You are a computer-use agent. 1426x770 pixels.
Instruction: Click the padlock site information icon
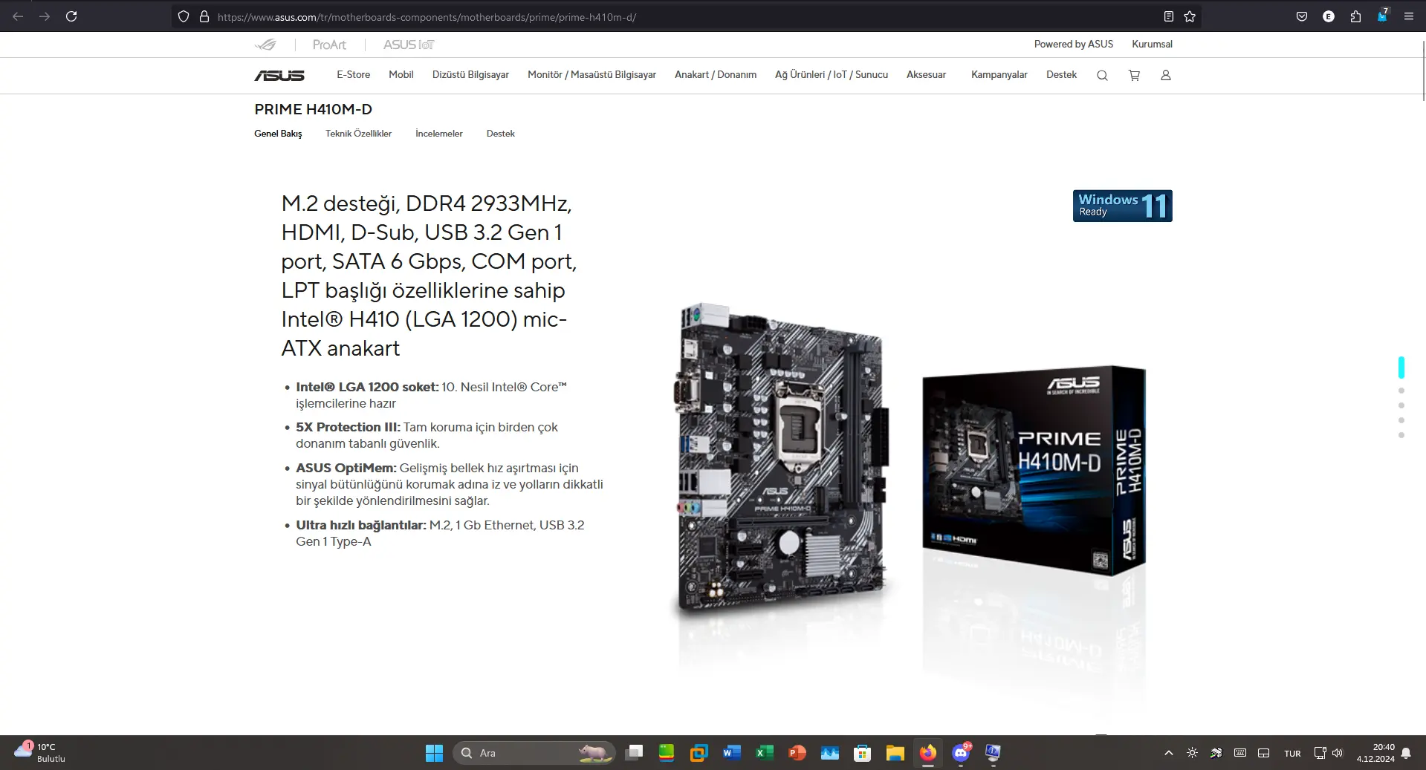pyautogui.click(x=204, y=16)
